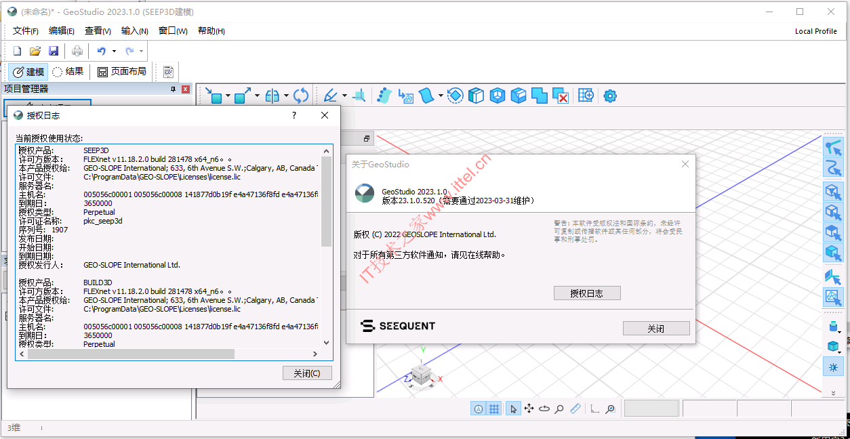Open the 窗口(W) menu
This screenshot has width=850, height=439.
coord(173,30)
